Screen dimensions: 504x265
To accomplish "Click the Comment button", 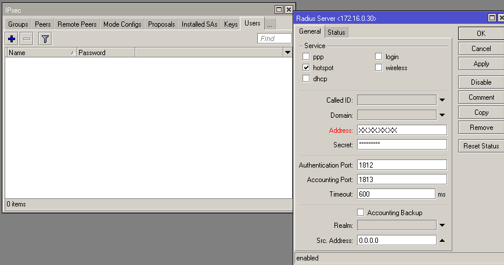I will click(x=481, y=97).
